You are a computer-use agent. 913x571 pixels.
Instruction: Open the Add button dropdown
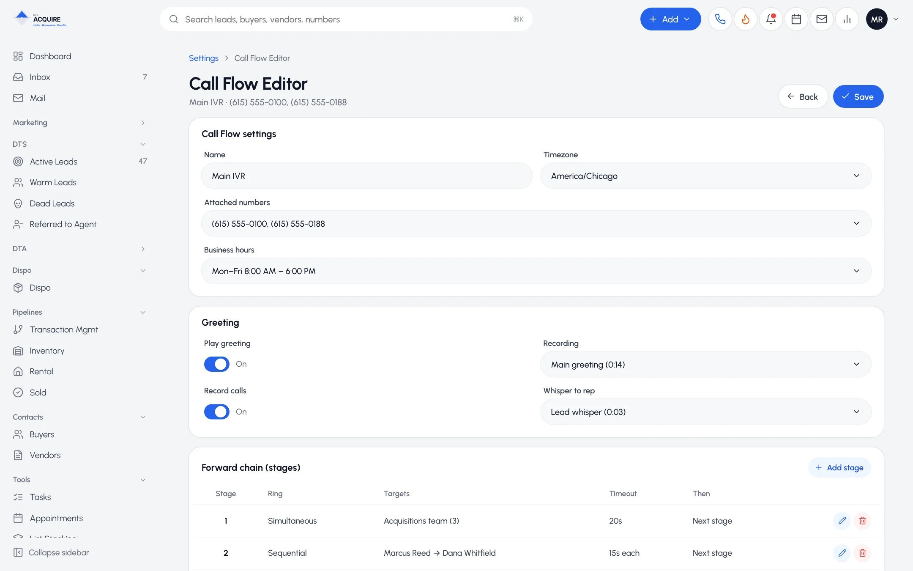670,19
